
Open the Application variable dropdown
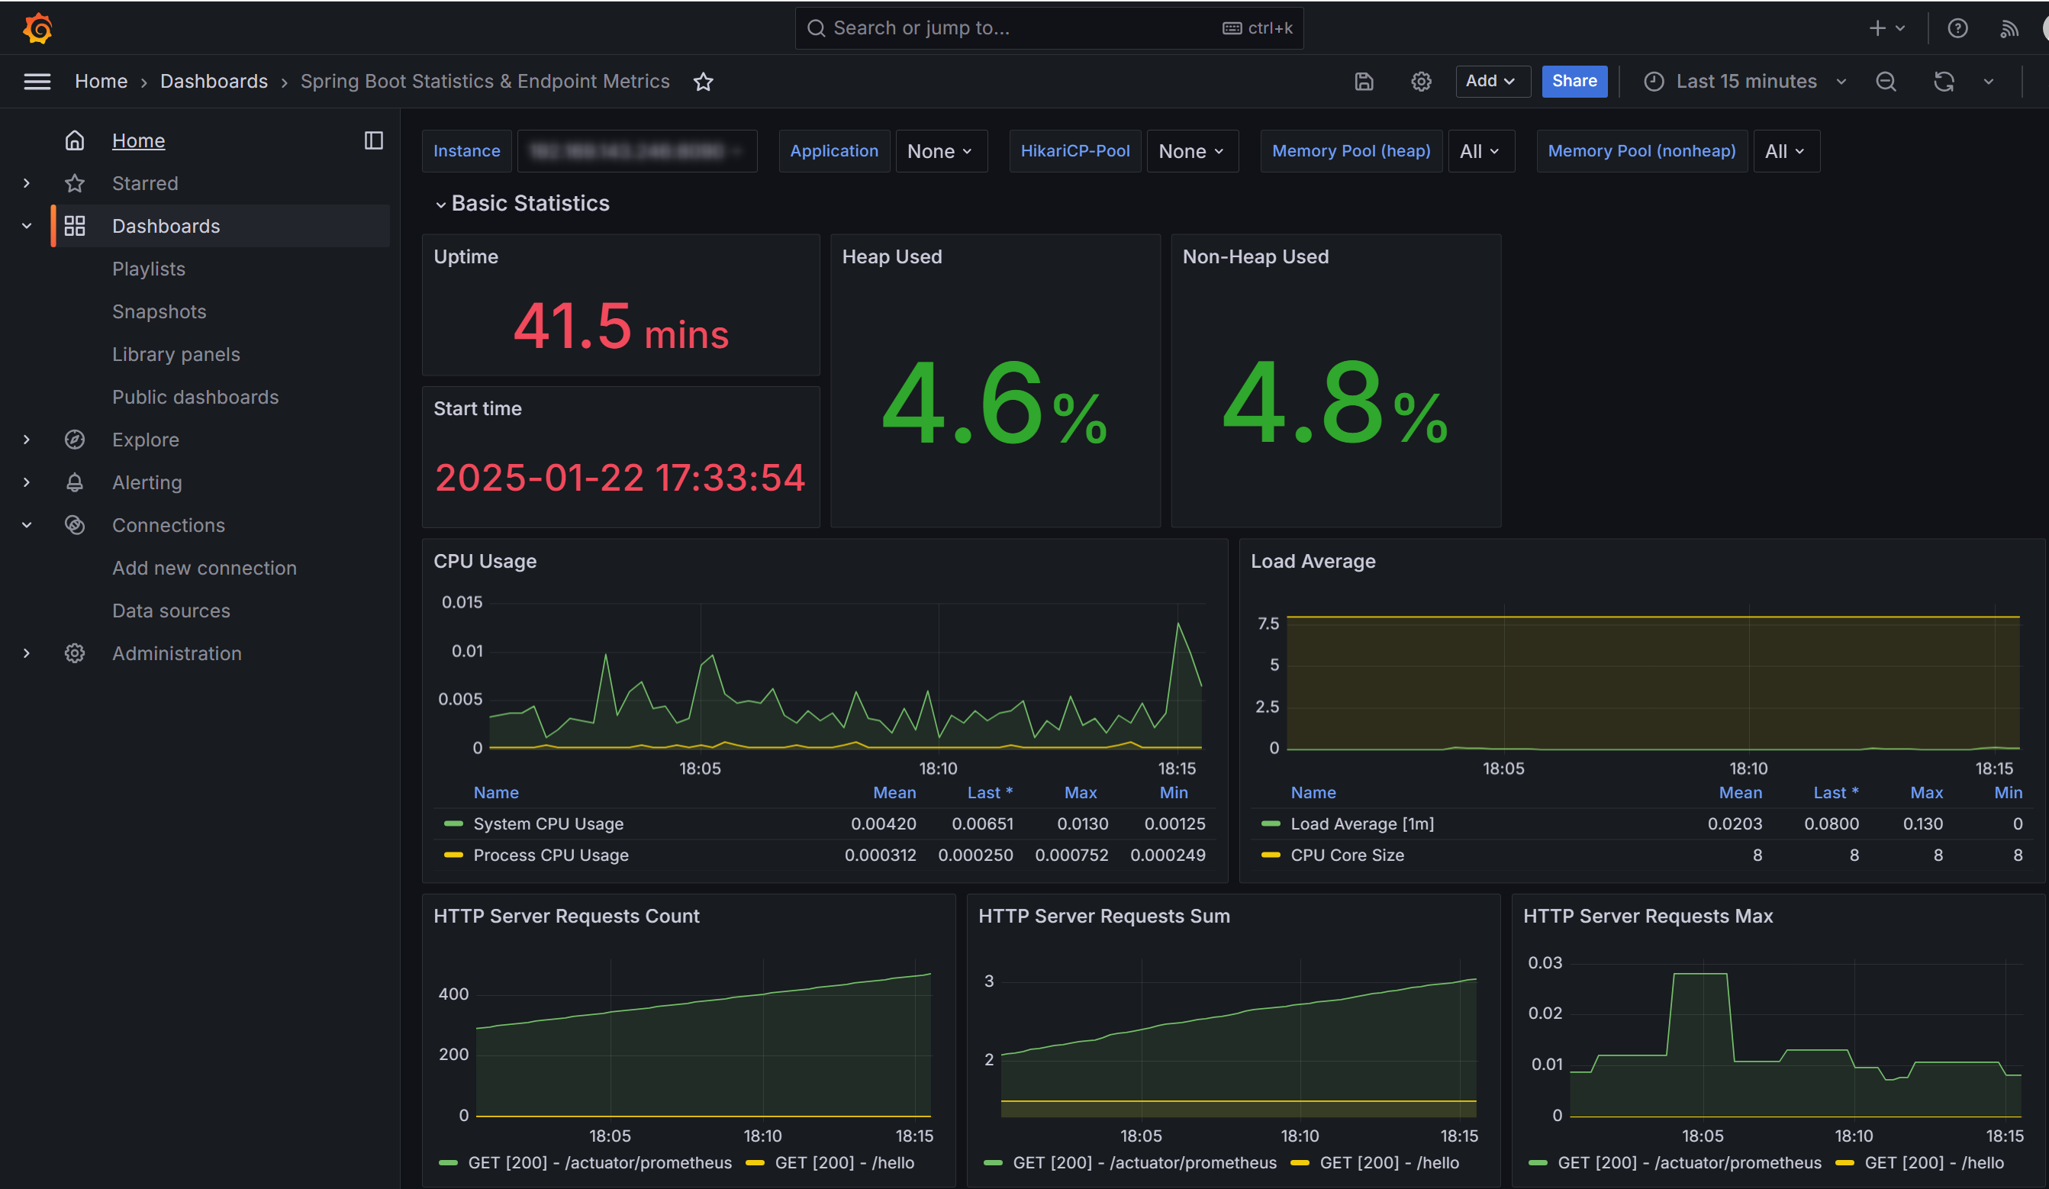click(x=940, y=151)
